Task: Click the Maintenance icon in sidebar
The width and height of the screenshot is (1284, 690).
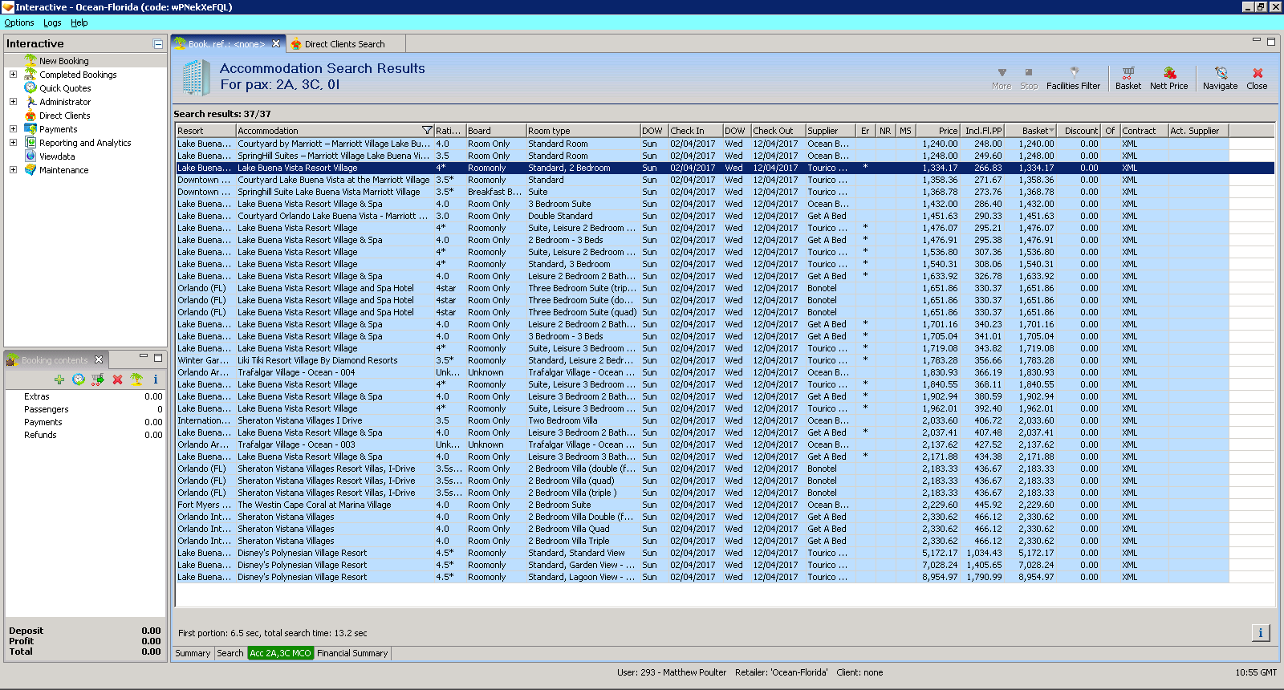Action: click(x=30, y=169)
